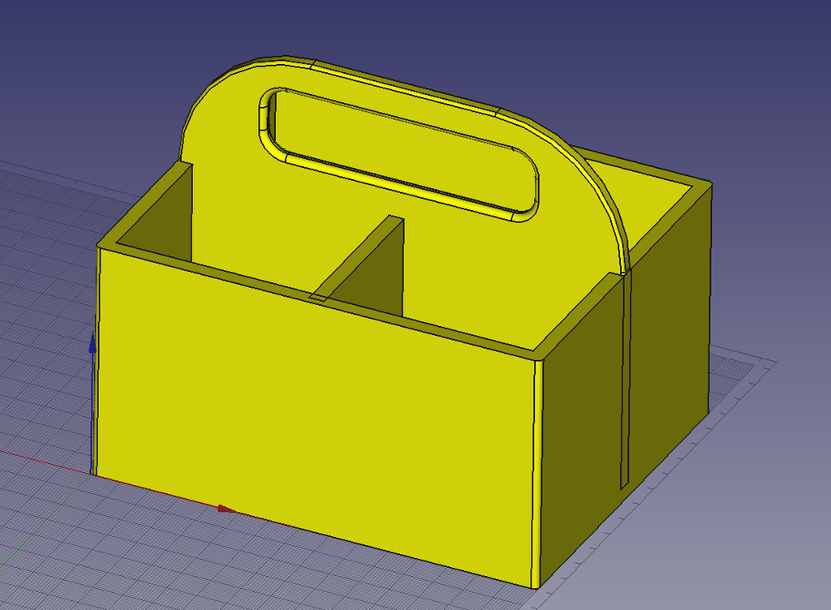Select the blue Z-axis arrow
831x610 pixels.
(x=93, y=349)
